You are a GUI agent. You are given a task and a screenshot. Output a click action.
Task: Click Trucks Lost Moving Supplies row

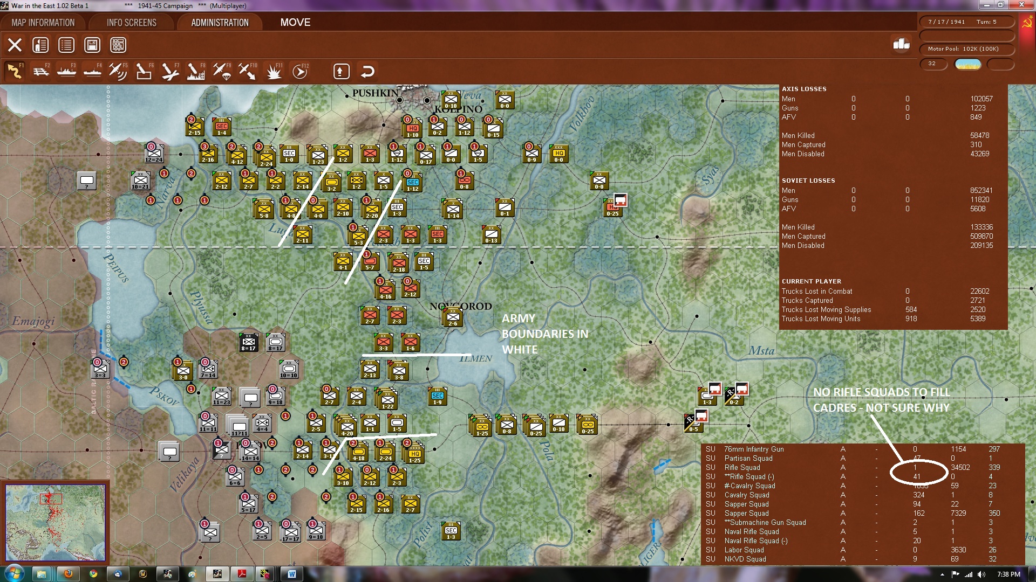click(x=885, y=309)
